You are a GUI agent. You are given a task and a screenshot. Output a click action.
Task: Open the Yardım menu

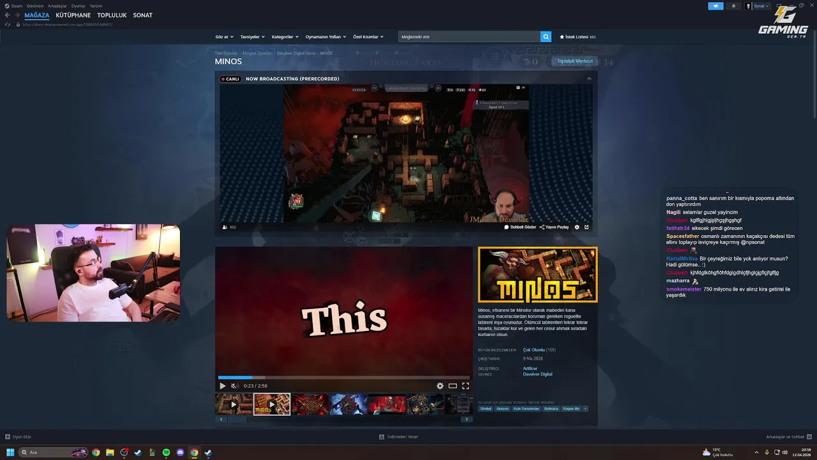pyautogui.click(x=96, y=6)
